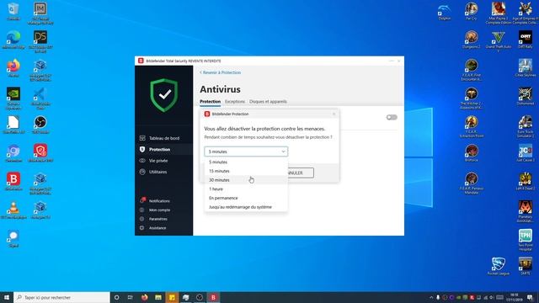Pick the 30 minutes option

pyautogui.click(x=246, y=180)
